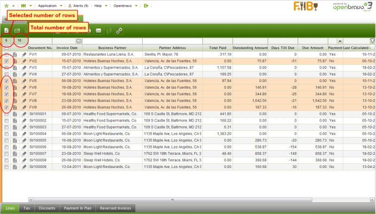Click the pencil edit icon for FV/3

point(24,68)
